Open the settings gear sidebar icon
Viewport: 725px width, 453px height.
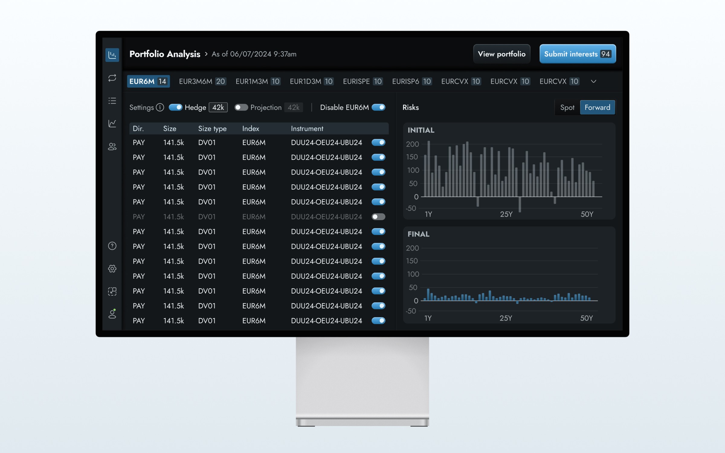pos(112,268)
